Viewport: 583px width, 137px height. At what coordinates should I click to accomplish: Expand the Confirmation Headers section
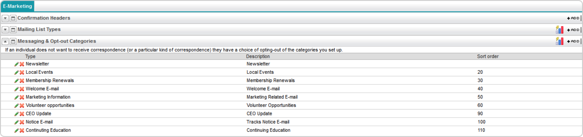(5, 18)
